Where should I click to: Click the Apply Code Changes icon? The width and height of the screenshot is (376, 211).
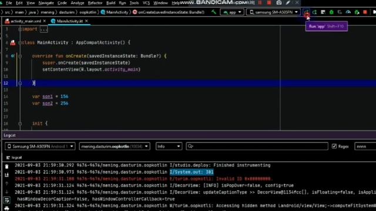pyautogui.click(x=323, y=12)
